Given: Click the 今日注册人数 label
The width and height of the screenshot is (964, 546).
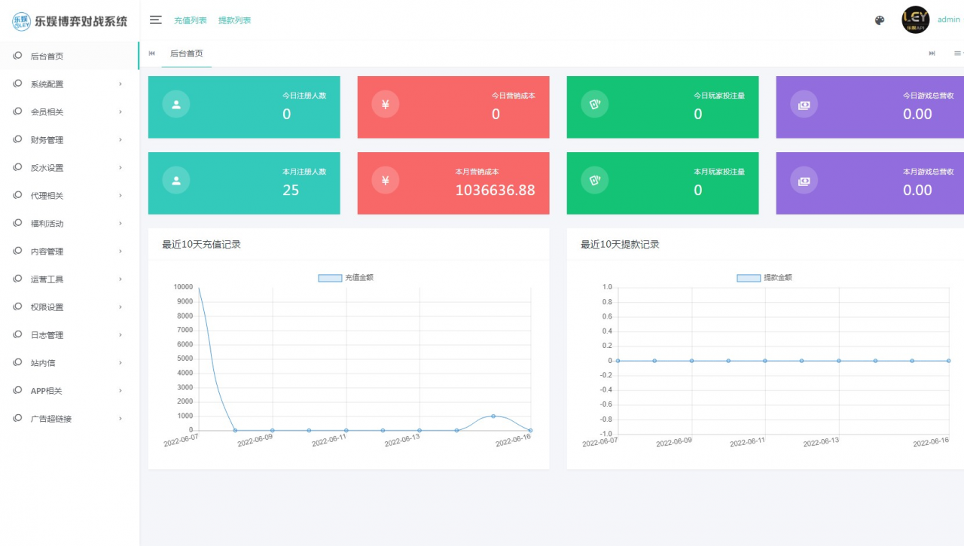Looking at the screenshot, I should coord(304,96).
